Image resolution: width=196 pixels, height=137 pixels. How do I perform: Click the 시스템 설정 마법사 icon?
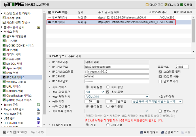tap(4, 23)
